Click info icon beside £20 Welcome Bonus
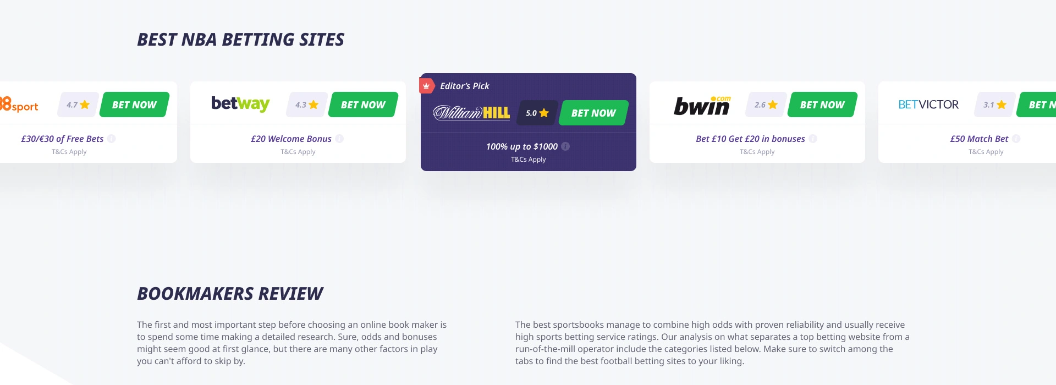Image resolution: width=1056 pixels, height=385 pixels. click(339, 139)
